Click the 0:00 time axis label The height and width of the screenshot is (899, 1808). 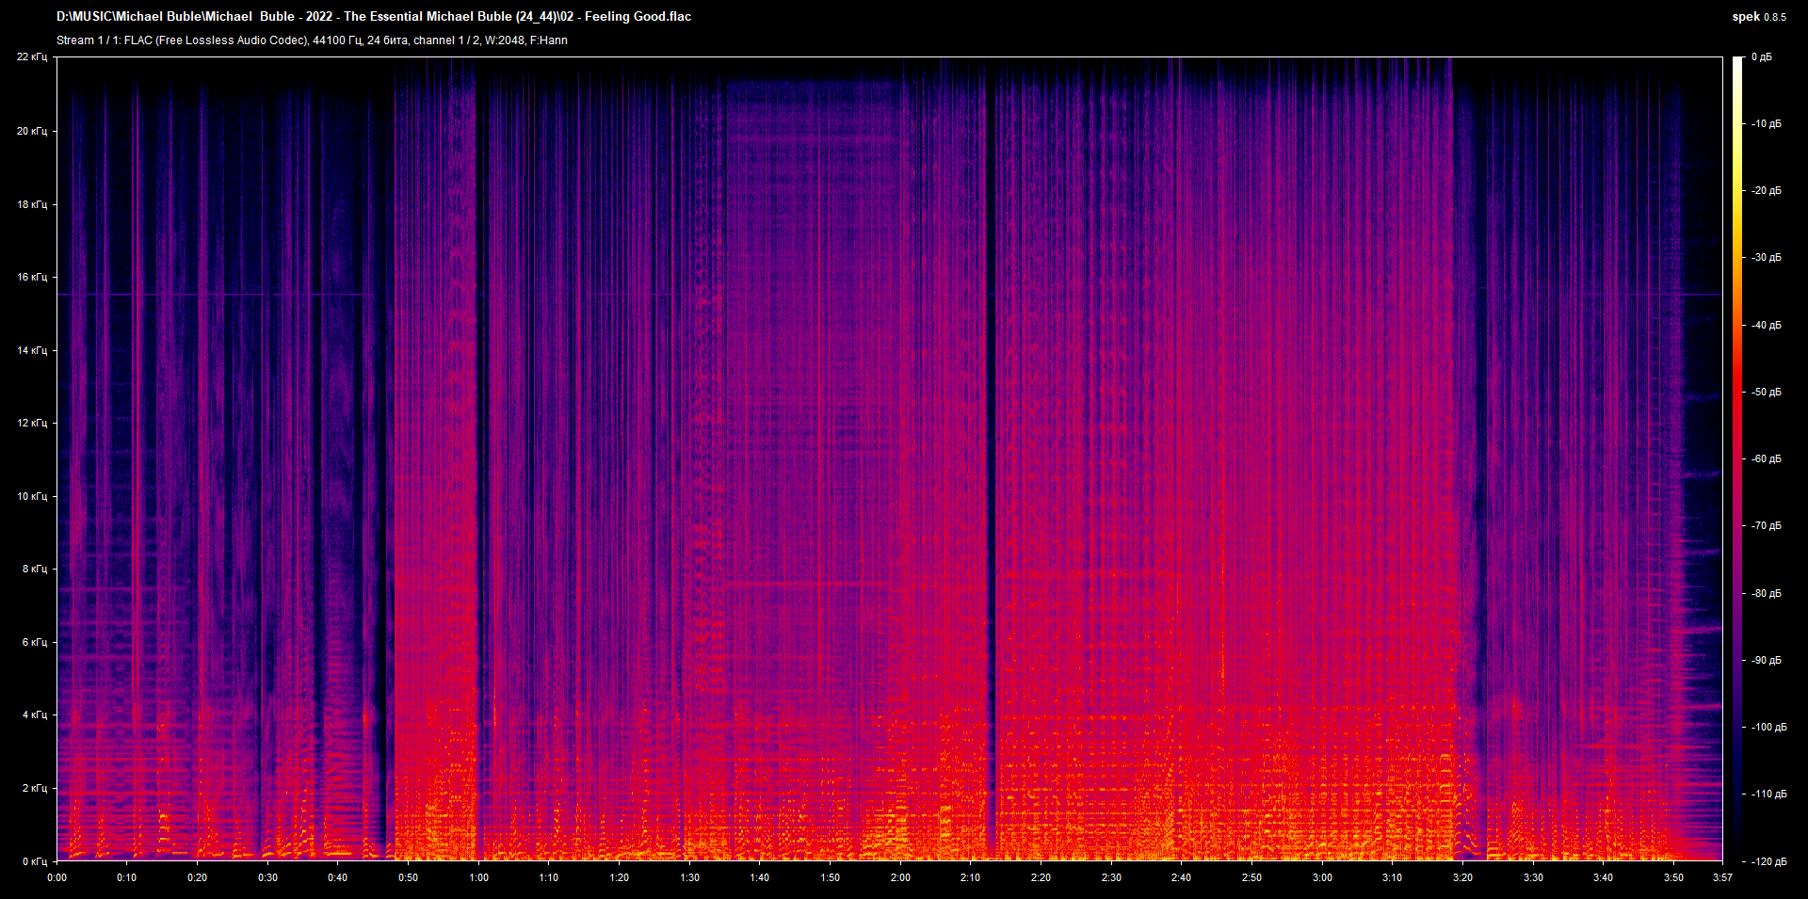click(57, 877)
